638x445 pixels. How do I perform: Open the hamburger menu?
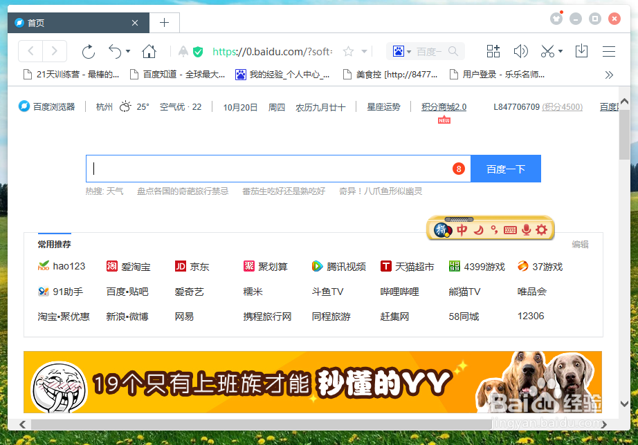[x=608, y=51]
